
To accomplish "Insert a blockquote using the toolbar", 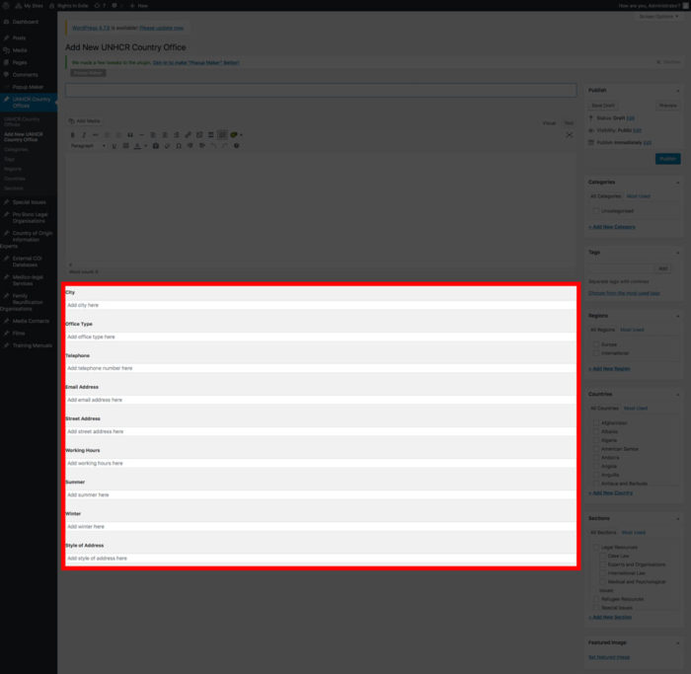I will point(130,135).
